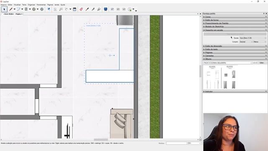Expand Estilo do texto panel
This screenshot has height=151, width=268.
tap(235, 49)
